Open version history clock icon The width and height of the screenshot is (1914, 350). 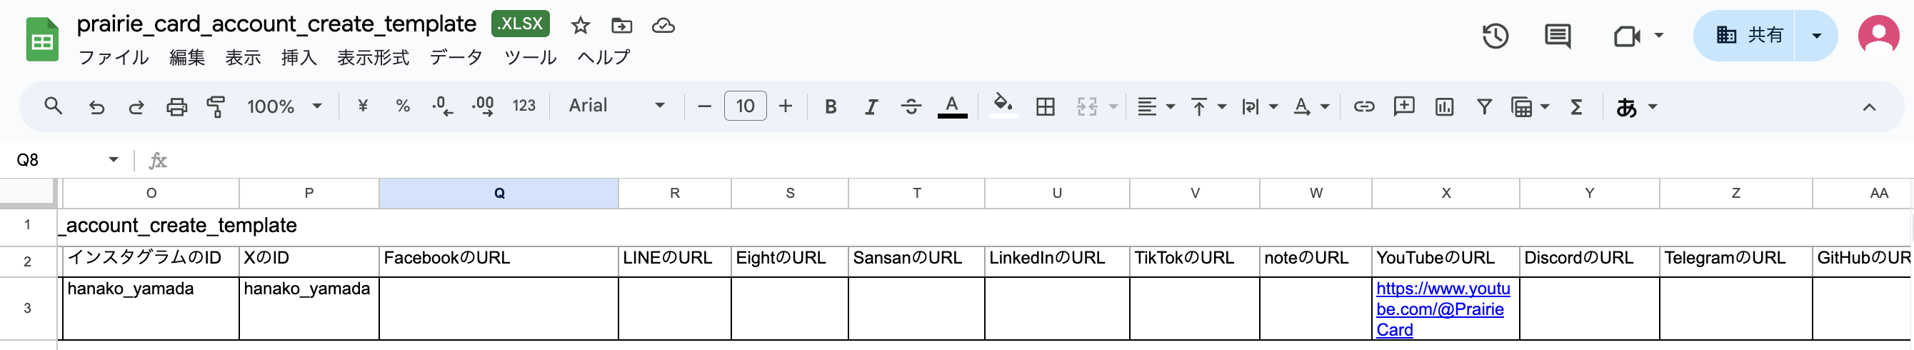click(1495, 36)
